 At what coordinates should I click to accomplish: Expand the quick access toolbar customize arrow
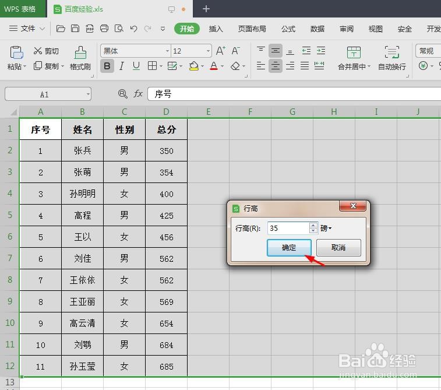tap(163, 29)
